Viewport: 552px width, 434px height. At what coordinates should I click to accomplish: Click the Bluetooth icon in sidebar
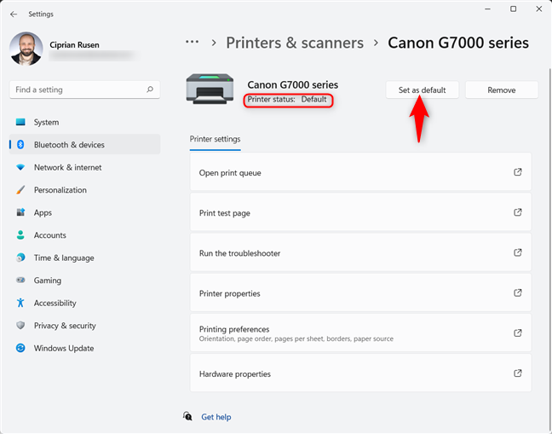20,144
